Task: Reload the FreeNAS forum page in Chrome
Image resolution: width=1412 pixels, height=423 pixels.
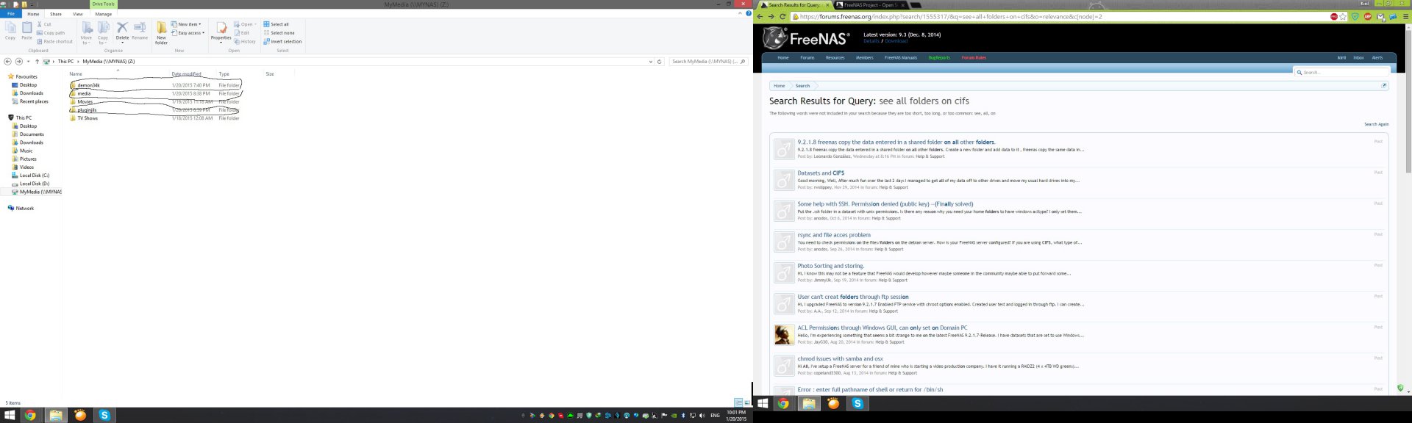Action: coord(782,16)
